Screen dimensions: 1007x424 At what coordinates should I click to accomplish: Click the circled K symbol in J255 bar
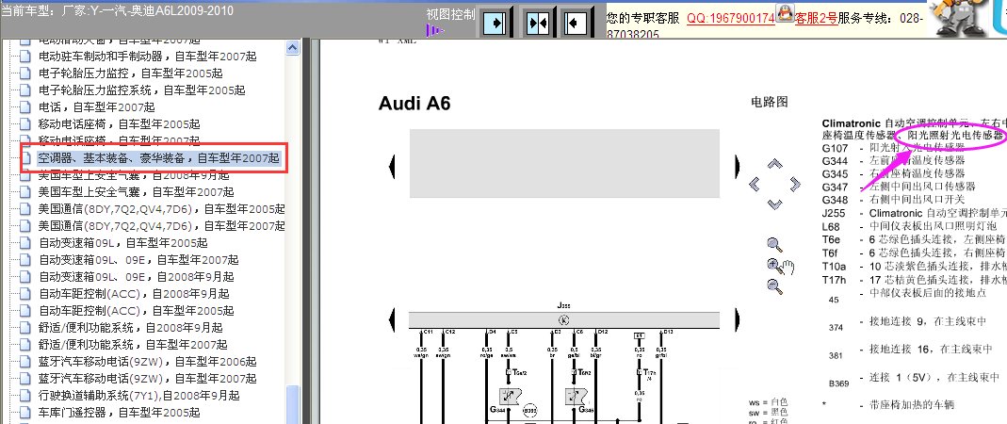(x=564, y=319)
